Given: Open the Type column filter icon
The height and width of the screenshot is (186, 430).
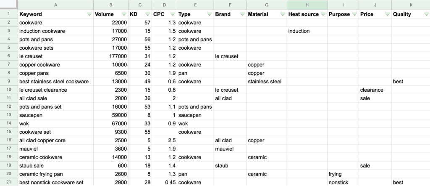Looking at the screenshot, I should 208,14.
